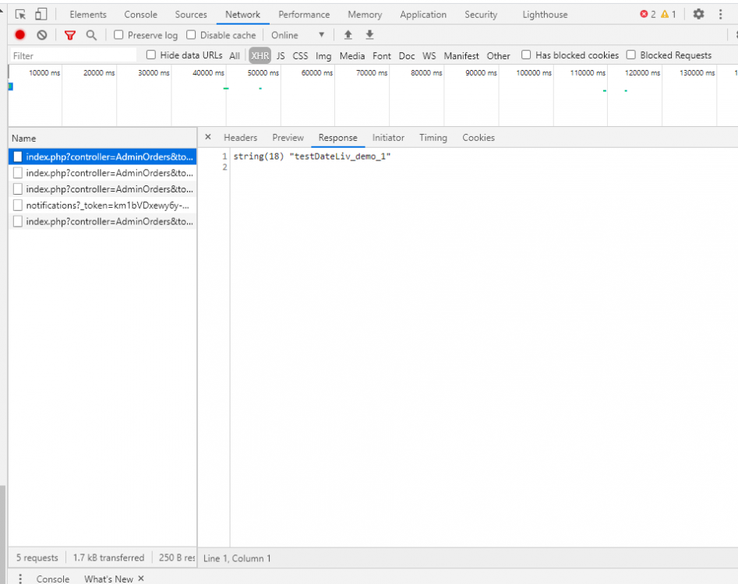
Task: Check the Disable cache option
Action: pos(191,35)
